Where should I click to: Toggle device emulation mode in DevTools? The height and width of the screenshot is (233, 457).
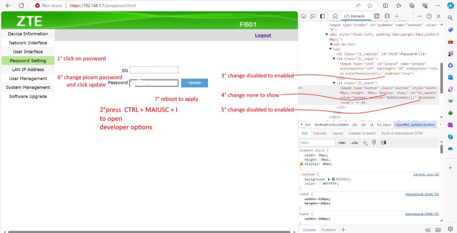pos(313,16)
